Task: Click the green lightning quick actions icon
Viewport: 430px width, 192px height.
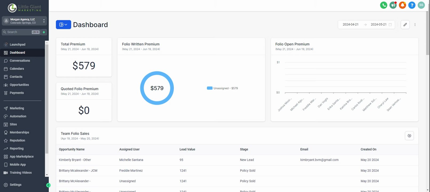Action: pos(44,32)
